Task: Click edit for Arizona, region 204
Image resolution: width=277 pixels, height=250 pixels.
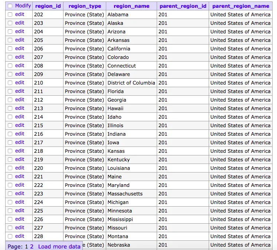Action: pyautogui.click(x=20, y=32)
